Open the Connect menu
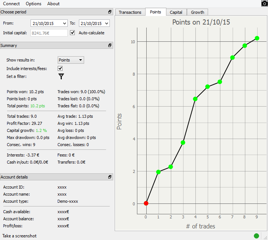 11,4
